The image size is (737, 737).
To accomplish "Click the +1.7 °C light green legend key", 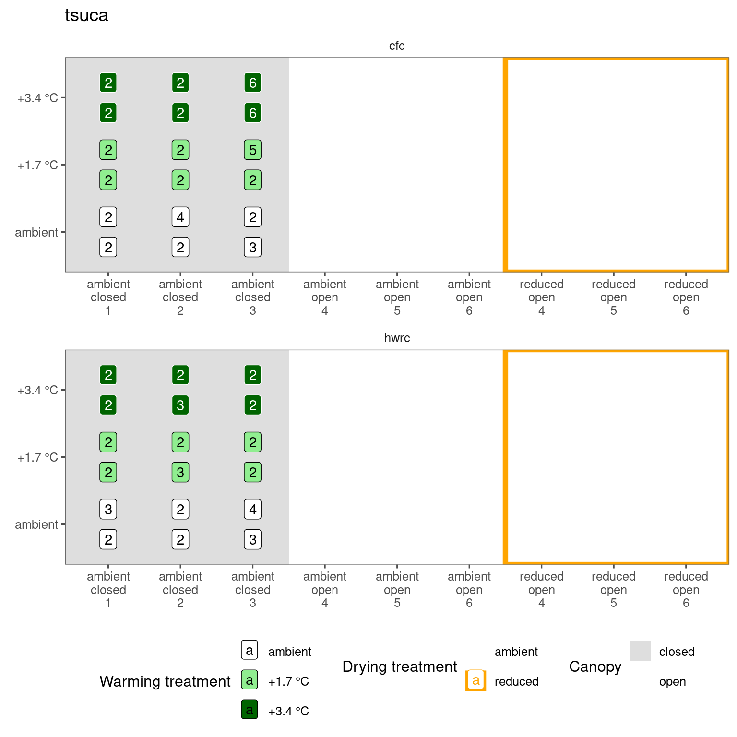I will 250,680.
